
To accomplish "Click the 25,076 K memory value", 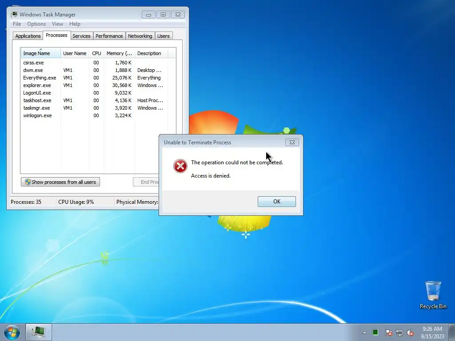I will pos(122,78).
